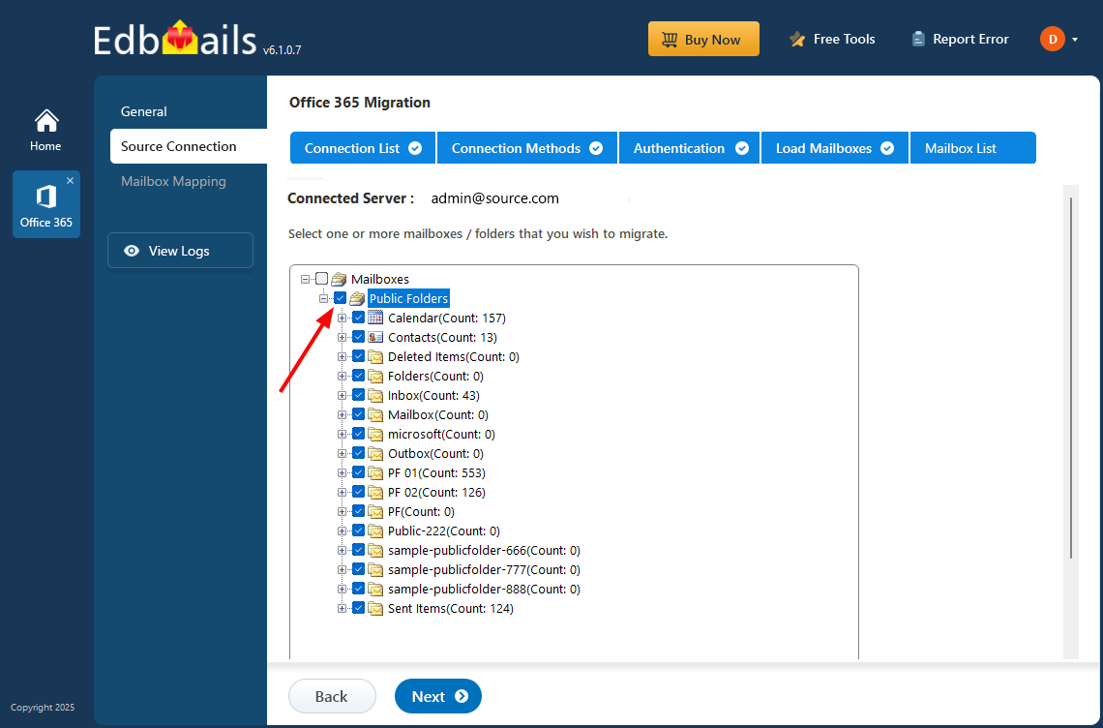Click the checkmark icon on Connection List
The image size is (1103, 728).
point(415,148)
